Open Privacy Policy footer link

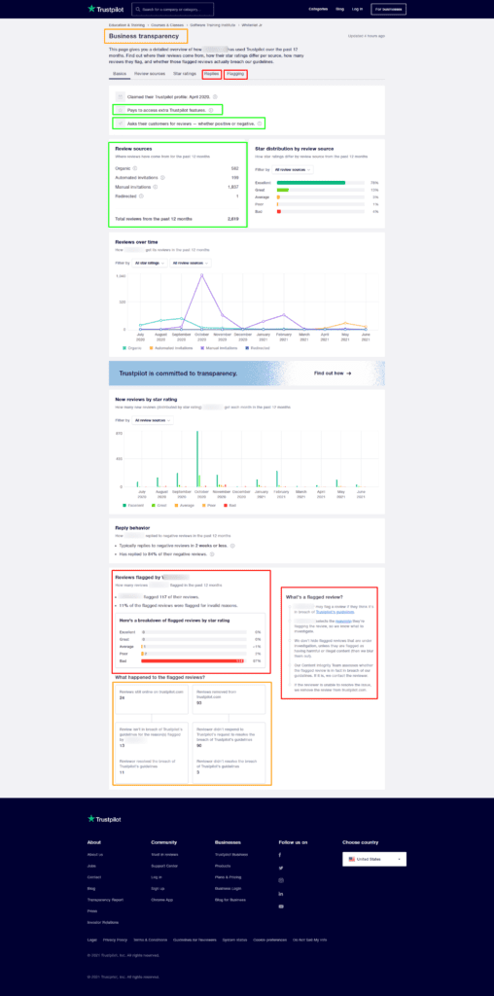[115, 940]
